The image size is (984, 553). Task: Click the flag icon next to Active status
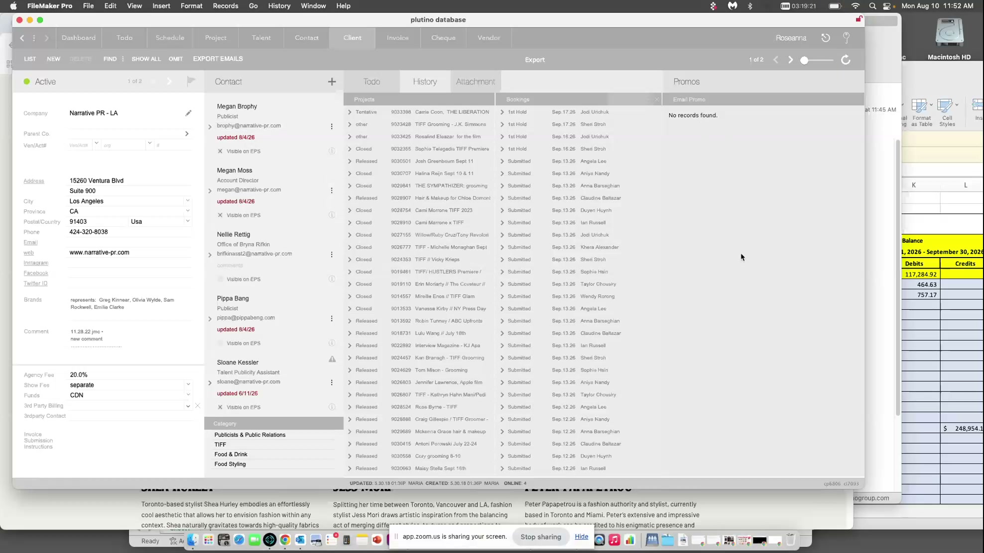(191, 81)
